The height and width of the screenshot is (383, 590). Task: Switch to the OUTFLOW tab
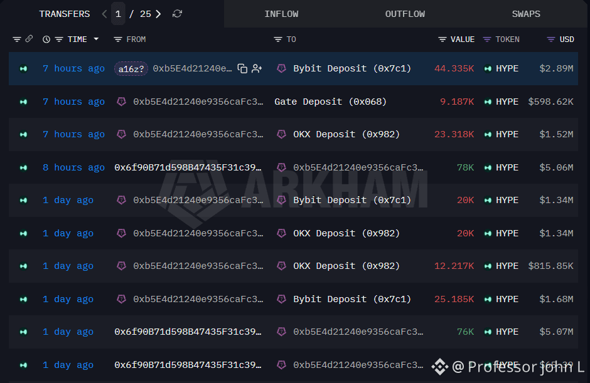tap(405, 14)
